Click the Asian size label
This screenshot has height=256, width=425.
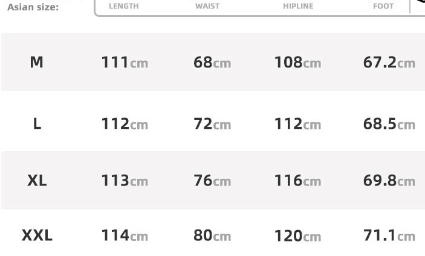[33, 7]
